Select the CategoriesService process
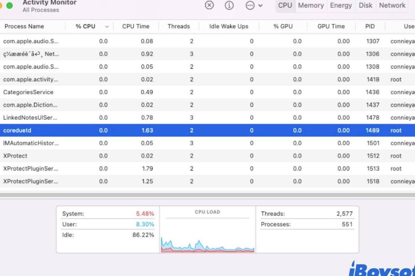The height and width of the screenshot is (276, 415). 207,92
